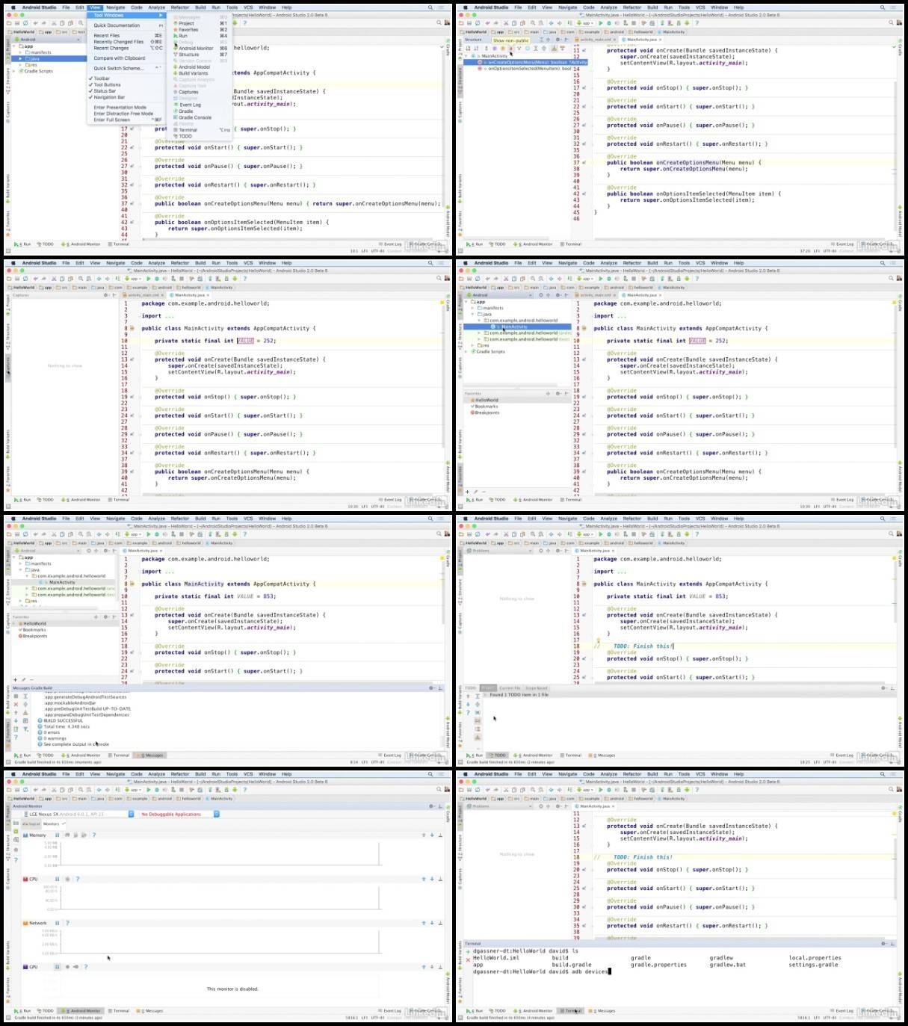Open activity_main.xml editor tab in Captures screenshot

(x=145, y=295)
